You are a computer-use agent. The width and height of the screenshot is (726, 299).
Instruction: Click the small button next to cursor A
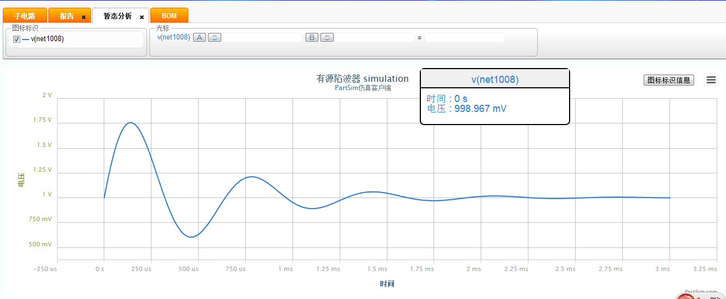coord(215,37)
